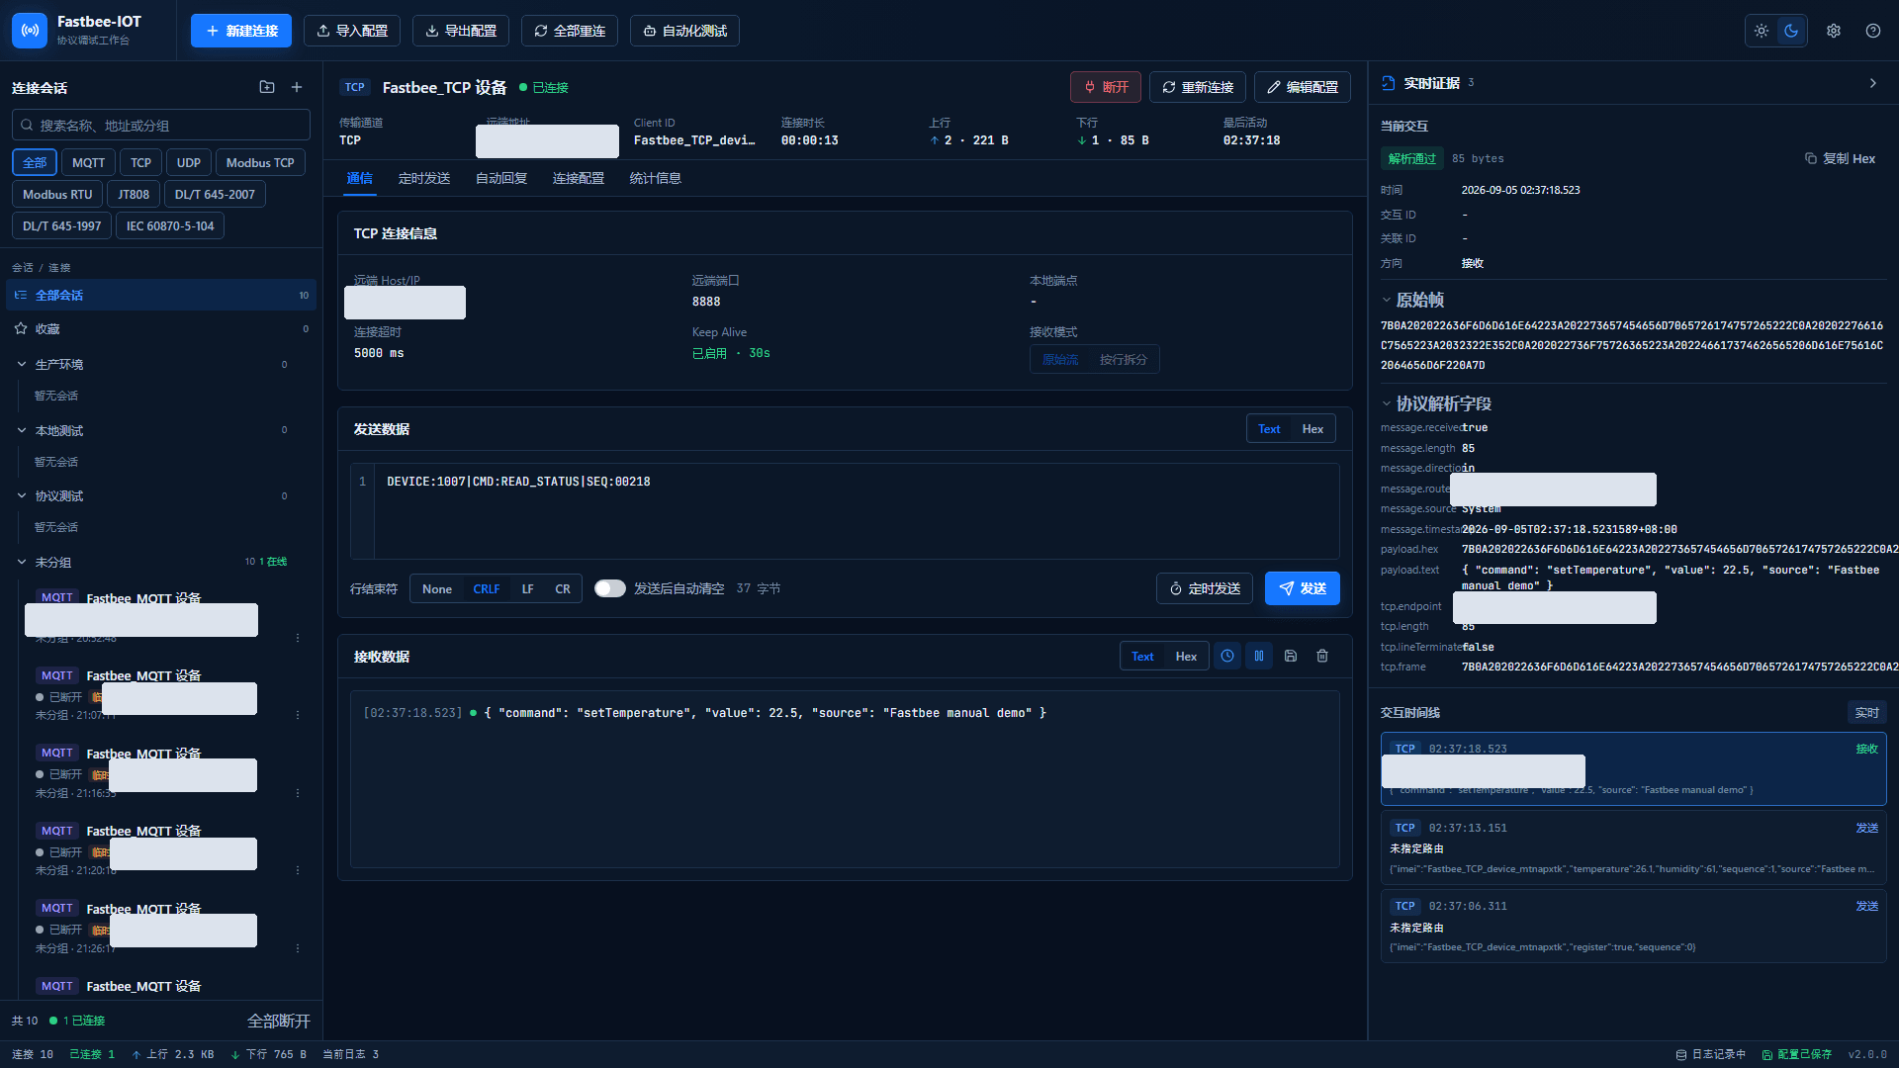Click new folder icon in 连接会话 panel
Screen dimensions: 1899x1068
267,87
